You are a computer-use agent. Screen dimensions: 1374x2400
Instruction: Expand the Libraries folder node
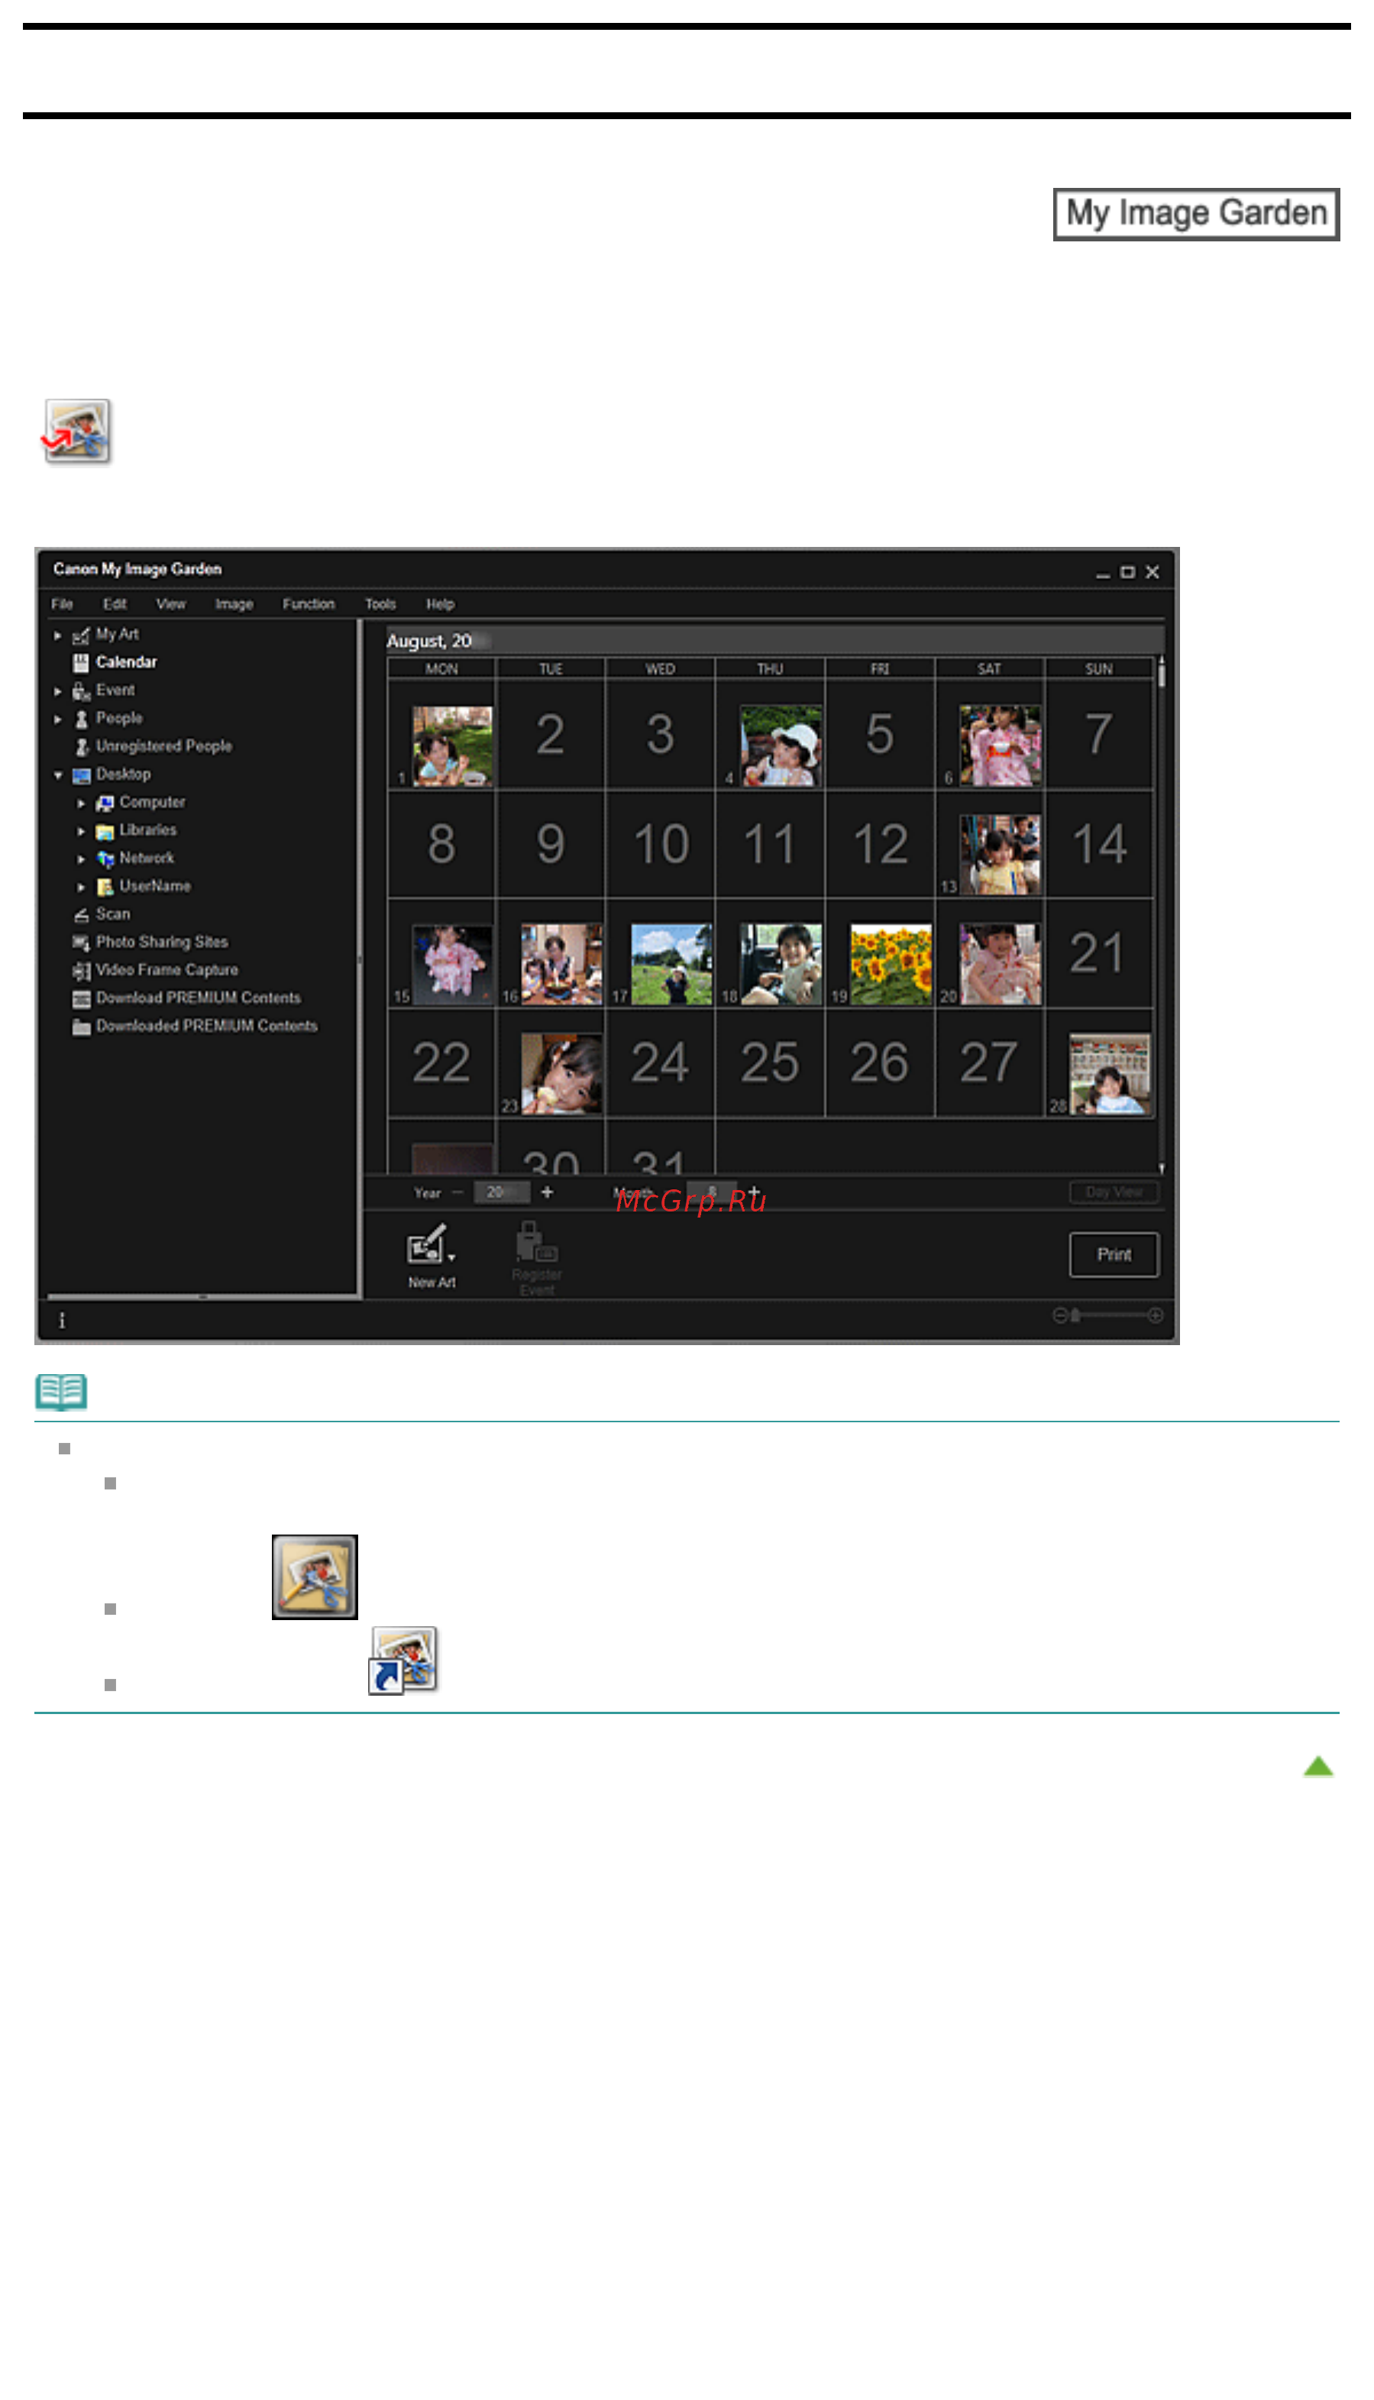point(81,832)
